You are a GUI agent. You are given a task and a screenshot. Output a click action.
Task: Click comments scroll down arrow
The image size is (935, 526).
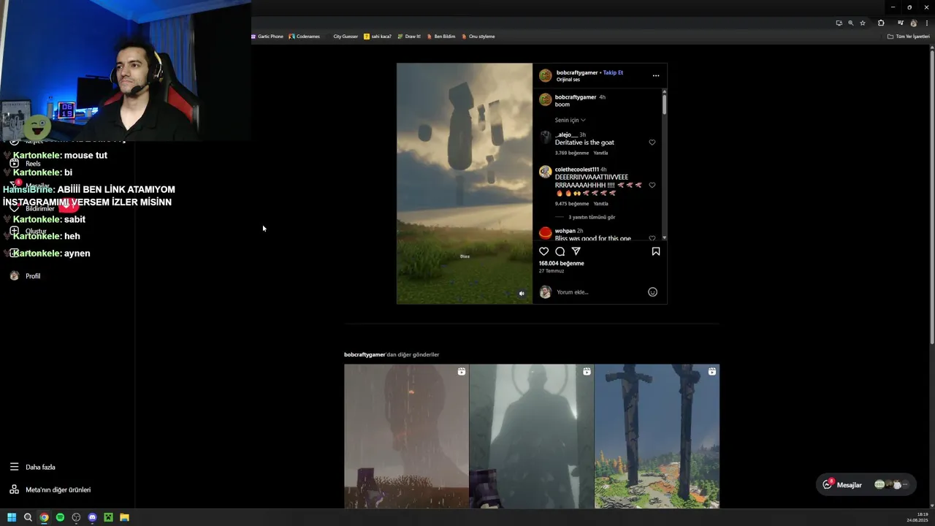tap(664, 237)
